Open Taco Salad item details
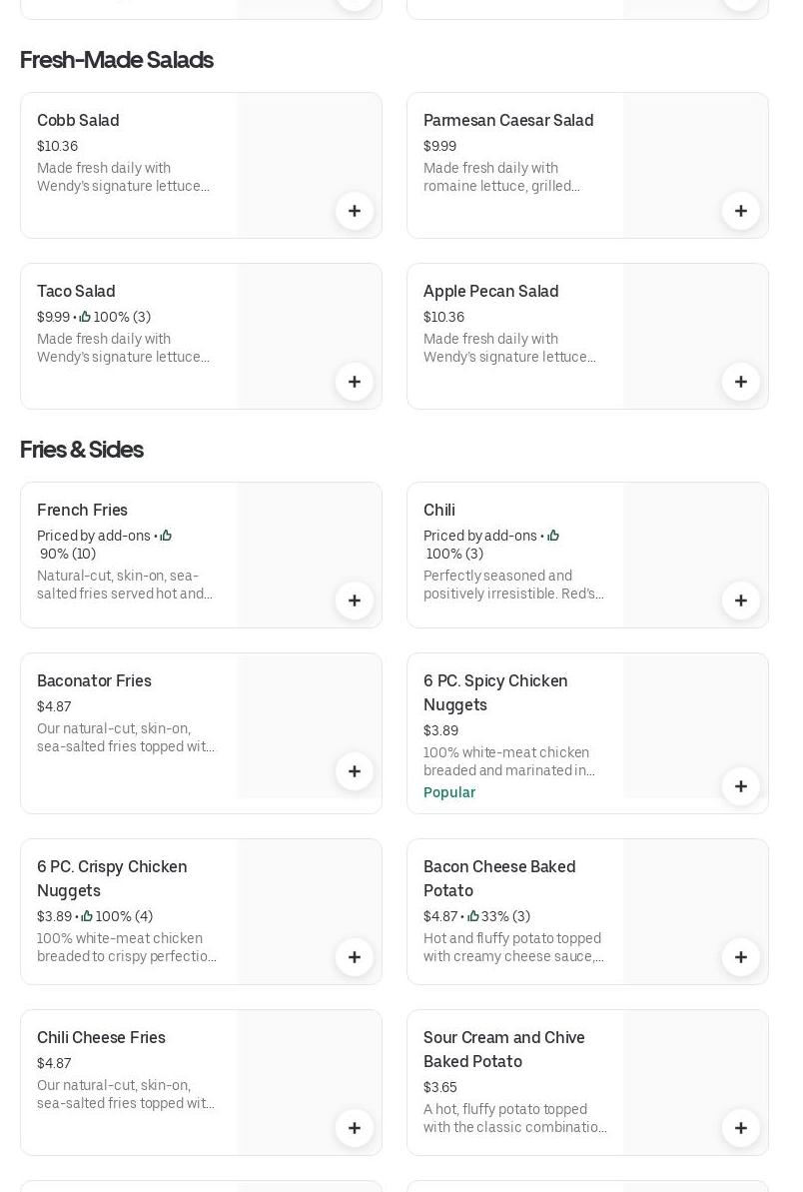This screenshot has height=1192, width=803. 76,292
